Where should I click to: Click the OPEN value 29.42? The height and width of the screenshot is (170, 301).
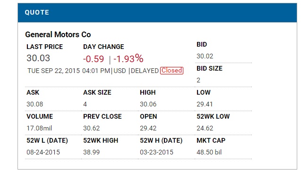click(148, 128)
